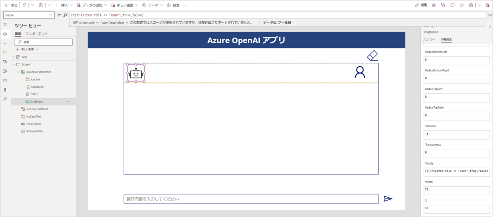The width and height of the screenshot is (493, 217).
Task: Open 設定 settings
Action: pyautogui.click(x=173, y=5)
